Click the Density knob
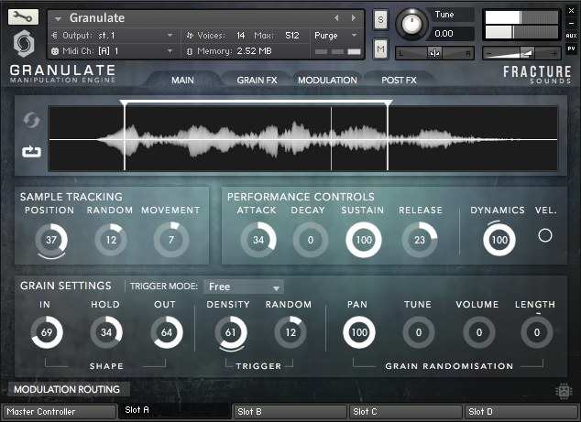 230,332
